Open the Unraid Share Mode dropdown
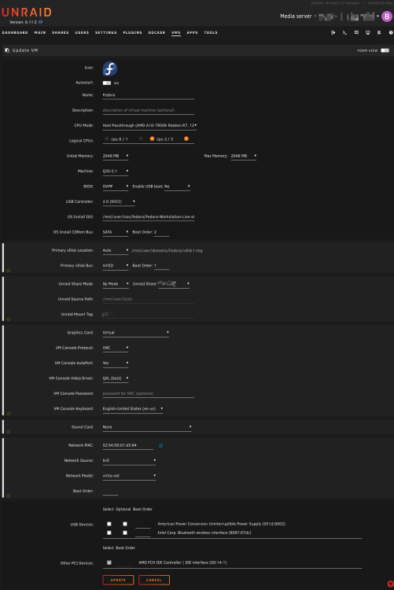Screen dimensions: 394x590 (x=115, y=284)
